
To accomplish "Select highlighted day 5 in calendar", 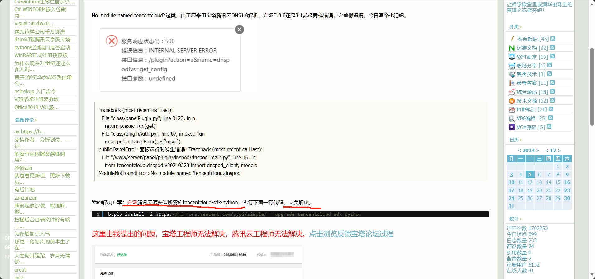I will coord(530,175).
